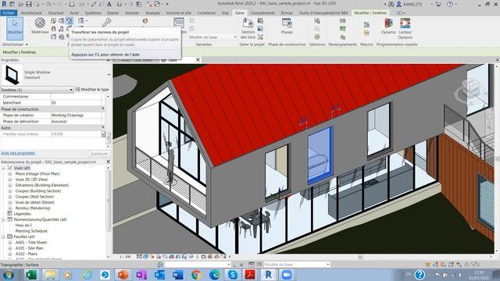Click Phase de création value Working Drawings
500x281 pixels.
76,115
